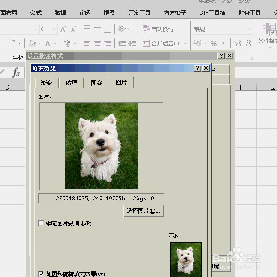
Task: Click the 选择图片(L)... button
Action: tap(144, 211)
